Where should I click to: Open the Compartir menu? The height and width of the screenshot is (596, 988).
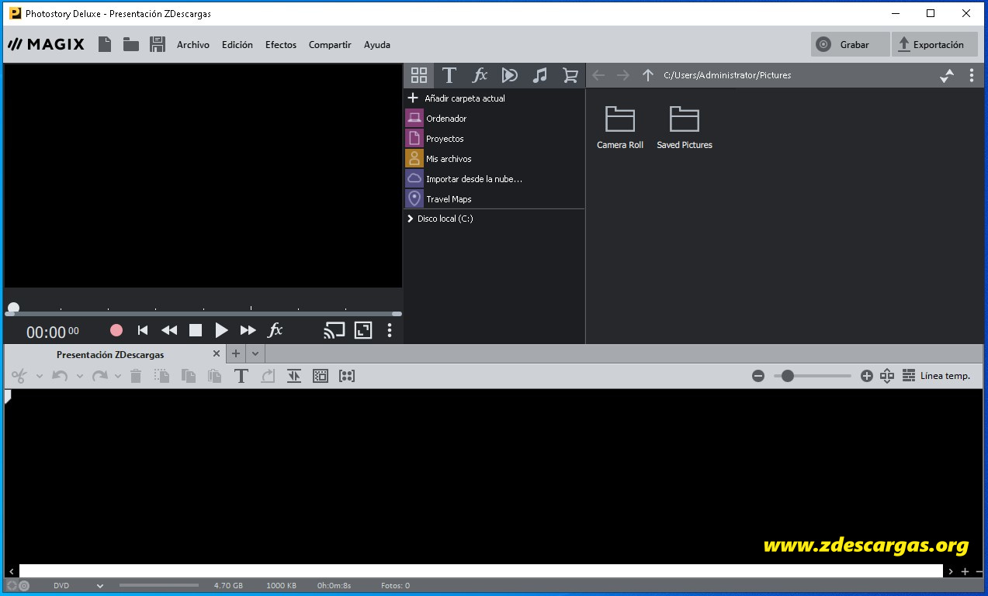(x=330, y=45)
